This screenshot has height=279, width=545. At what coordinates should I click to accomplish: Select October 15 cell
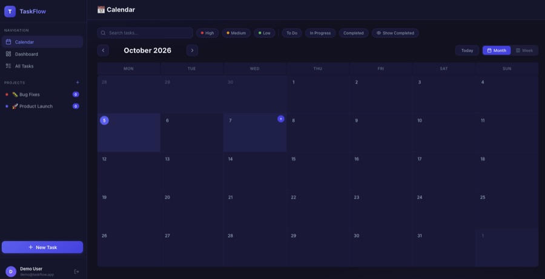318,171
